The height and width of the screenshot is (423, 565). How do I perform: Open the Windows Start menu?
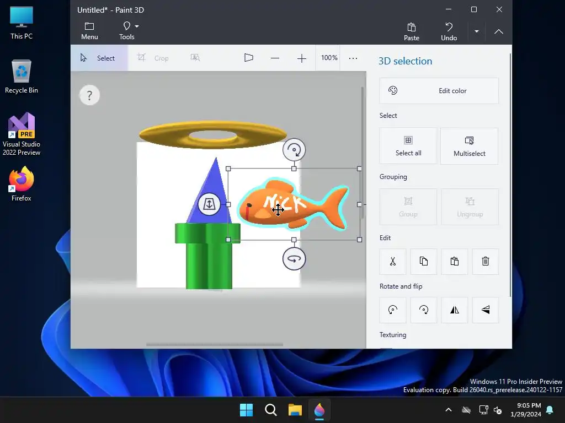[247, 410]
